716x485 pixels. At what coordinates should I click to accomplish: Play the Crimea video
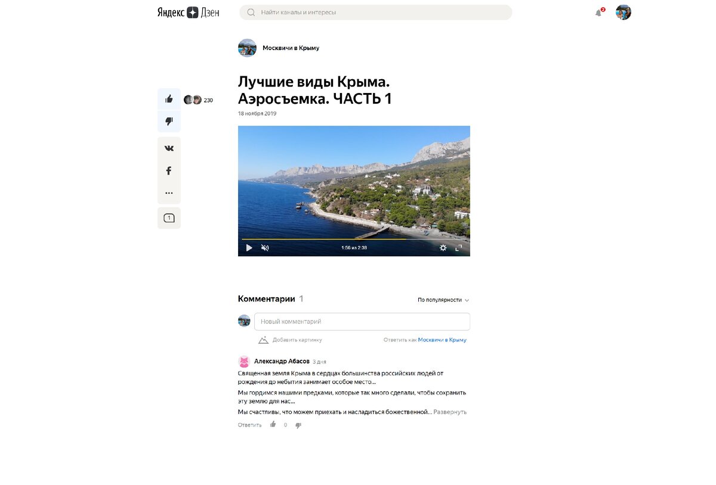tap(249, 248)
